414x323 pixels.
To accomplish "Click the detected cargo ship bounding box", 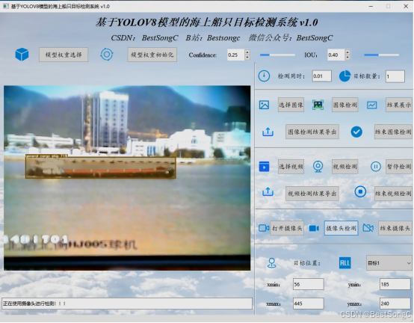I will click(x=101, y=168).
